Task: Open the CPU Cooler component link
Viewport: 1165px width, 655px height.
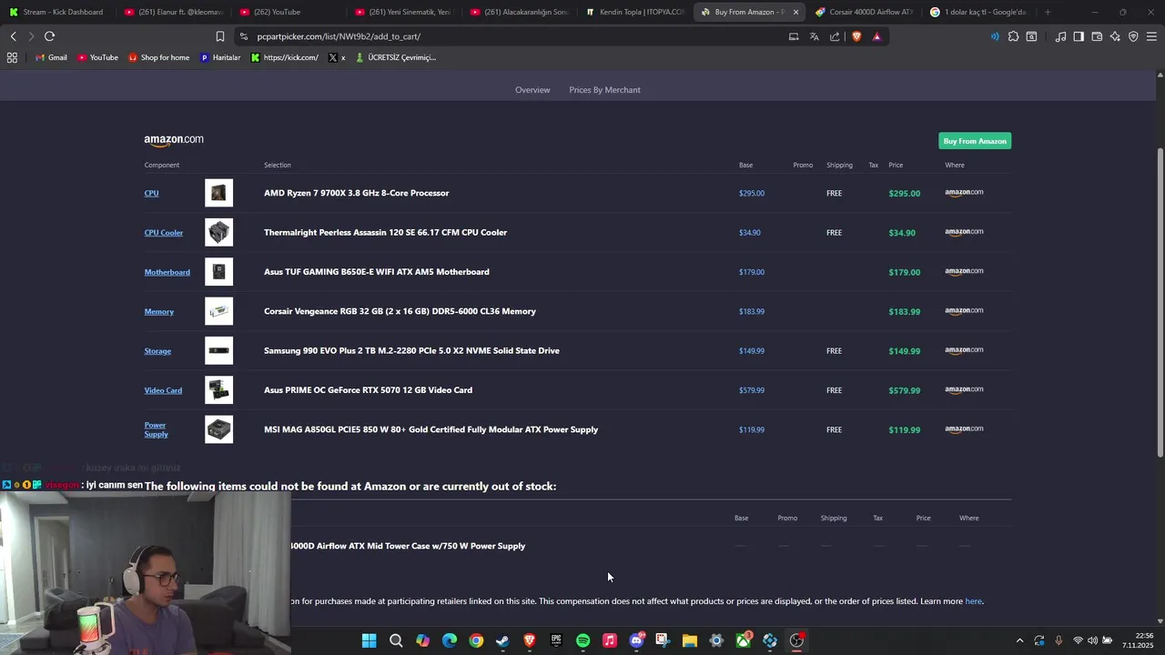Action: tap(164, 233)
